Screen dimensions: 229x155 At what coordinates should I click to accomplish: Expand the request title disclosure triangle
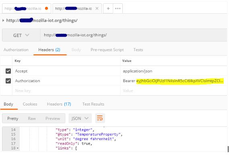point(3,21)
